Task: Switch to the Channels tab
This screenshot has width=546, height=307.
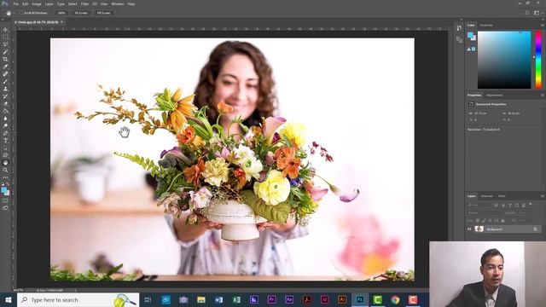Action: [487, 196]
